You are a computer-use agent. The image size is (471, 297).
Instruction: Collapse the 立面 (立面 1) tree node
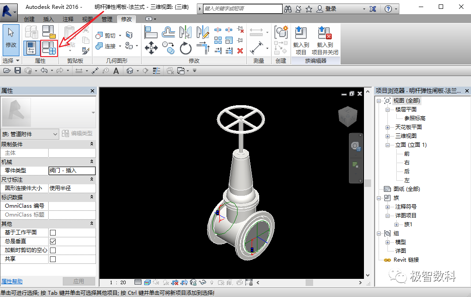387,145
